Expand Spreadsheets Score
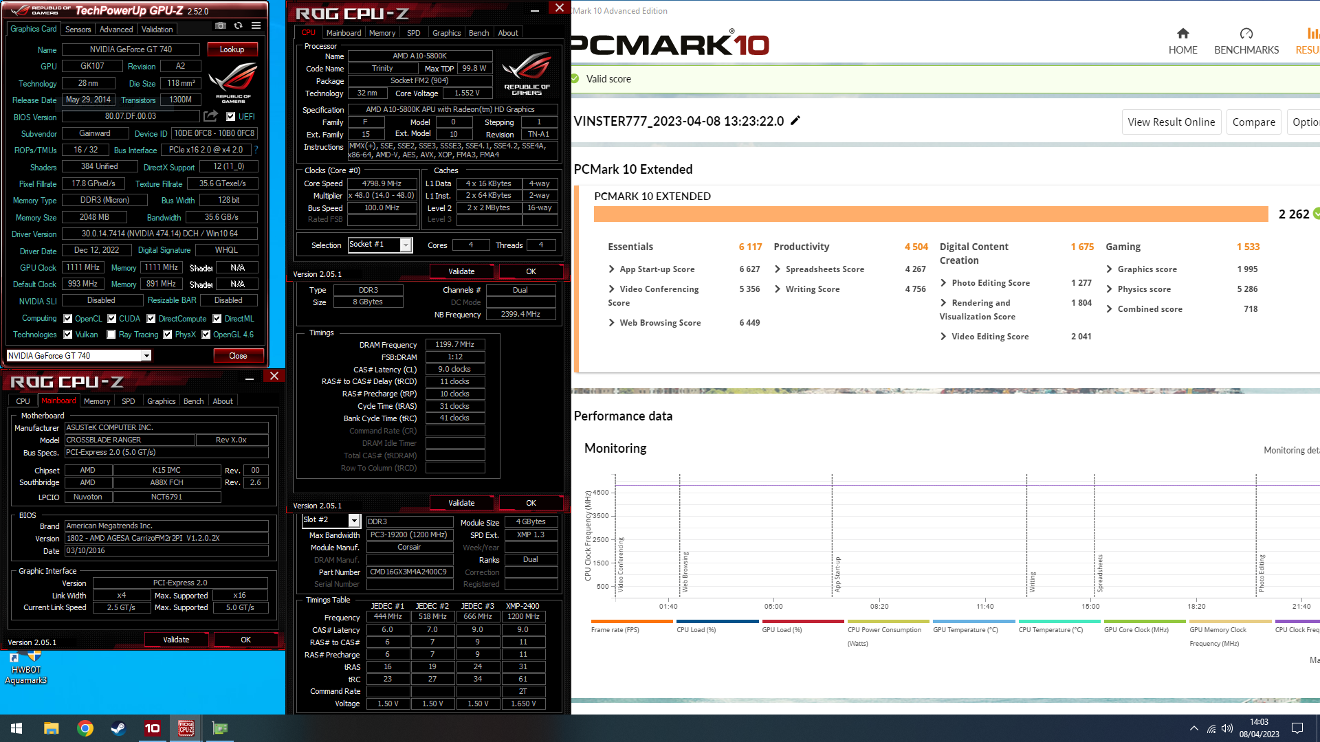The width and height of the screenshot is (1320, 742). [778, 269]
